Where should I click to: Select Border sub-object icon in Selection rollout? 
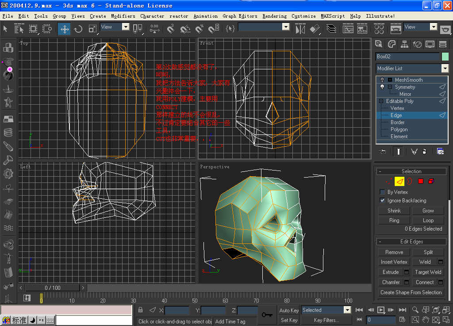[x=410, y=181]
